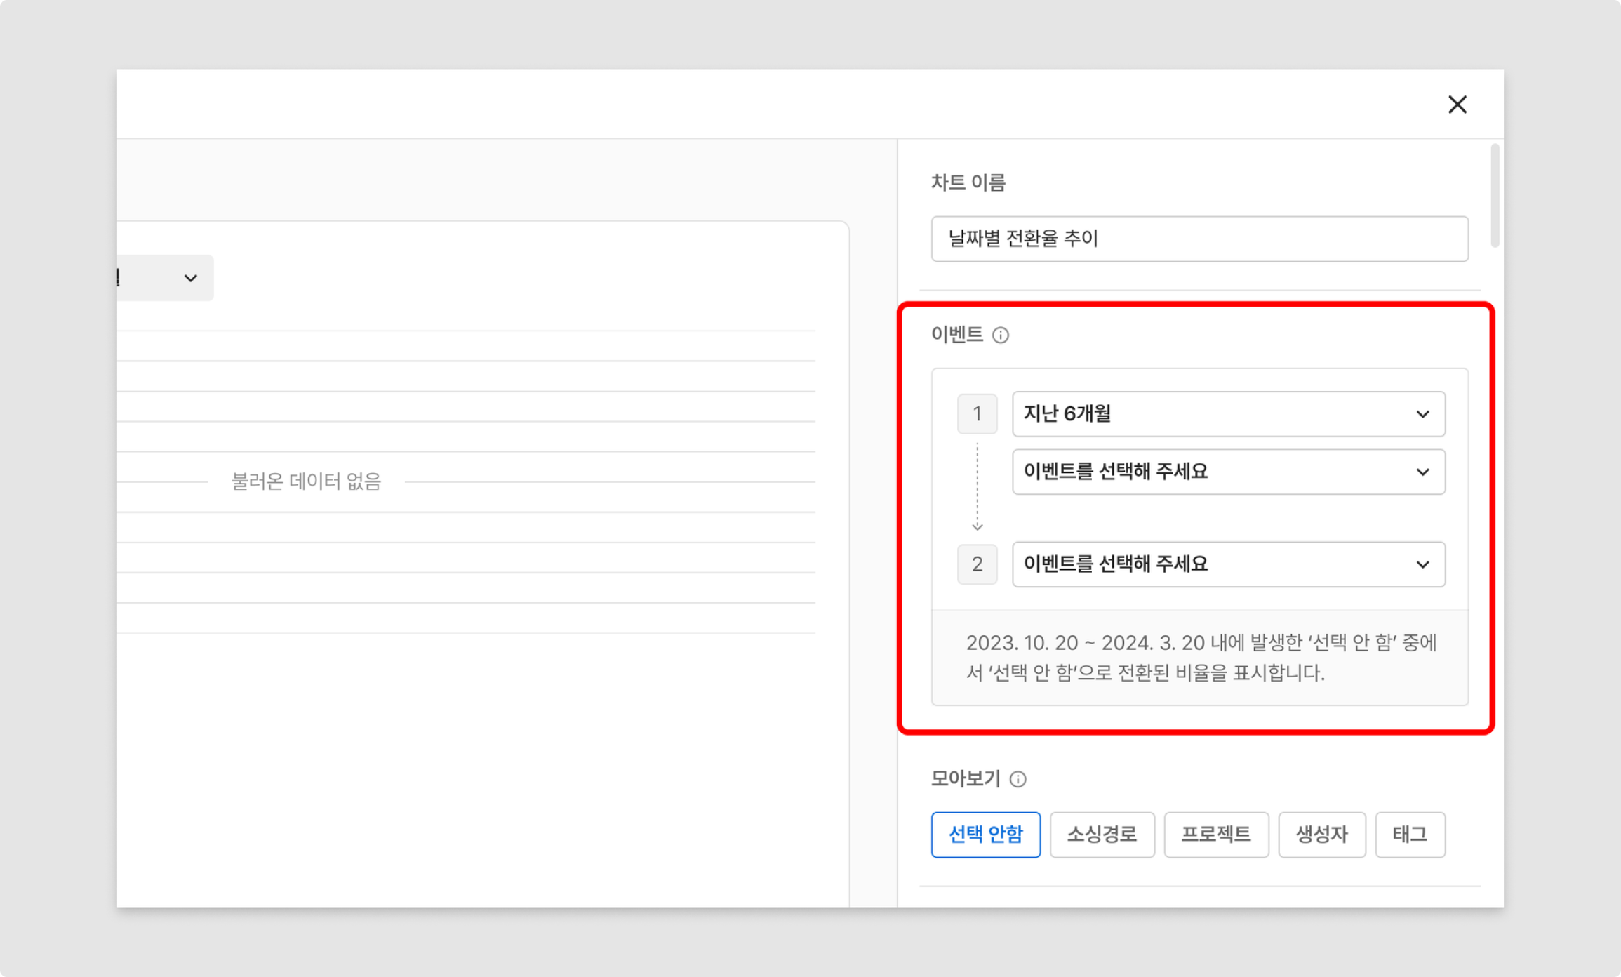Click step number 2 badge
The height and width of the screenshot is (977, 1621).
tap(977, 564)
